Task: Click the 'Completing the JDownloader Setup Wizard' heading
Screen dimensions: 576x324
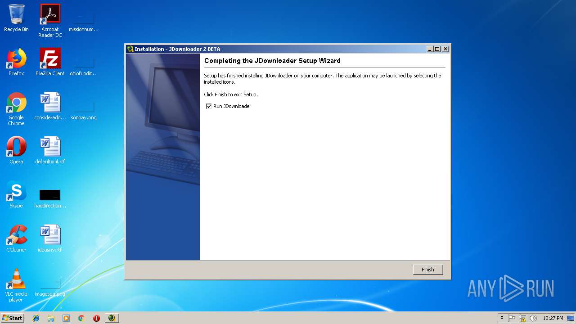Action: pos(272,61)
